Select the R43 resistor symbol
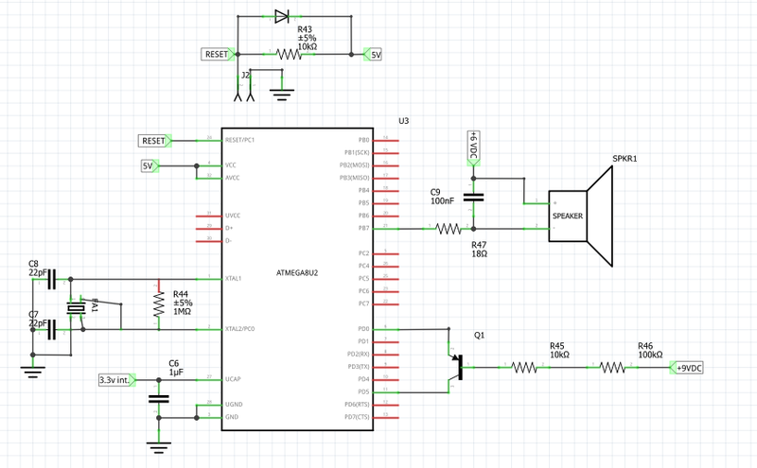Screen dimensions: 757x468 (x=289, y=54)
